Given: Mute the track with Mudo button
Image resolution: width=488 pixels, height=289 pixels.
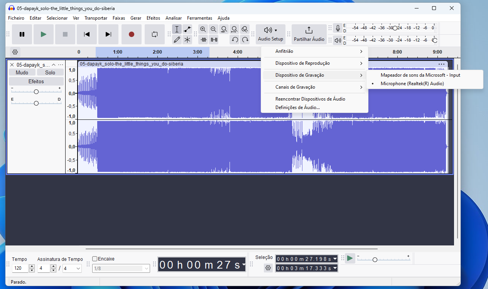Looking at the screenshot, I should pos(22,72).
